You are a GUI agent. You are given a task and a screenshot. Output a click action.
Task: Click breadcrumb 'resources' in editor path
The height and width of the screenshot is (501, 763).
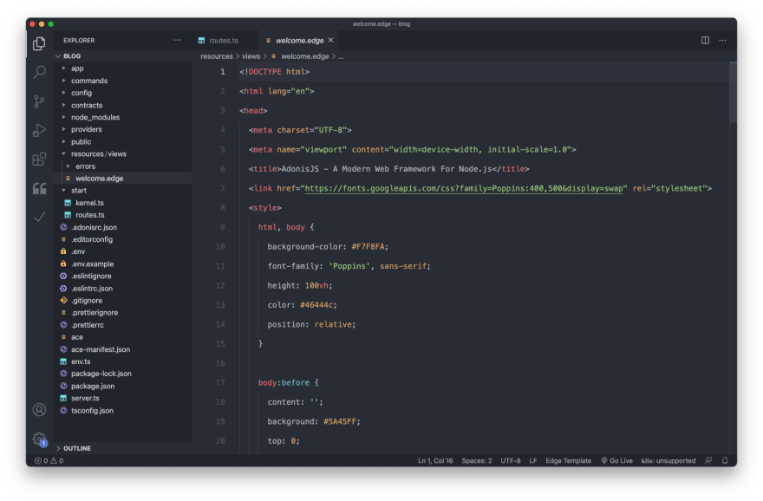point(217,56)
